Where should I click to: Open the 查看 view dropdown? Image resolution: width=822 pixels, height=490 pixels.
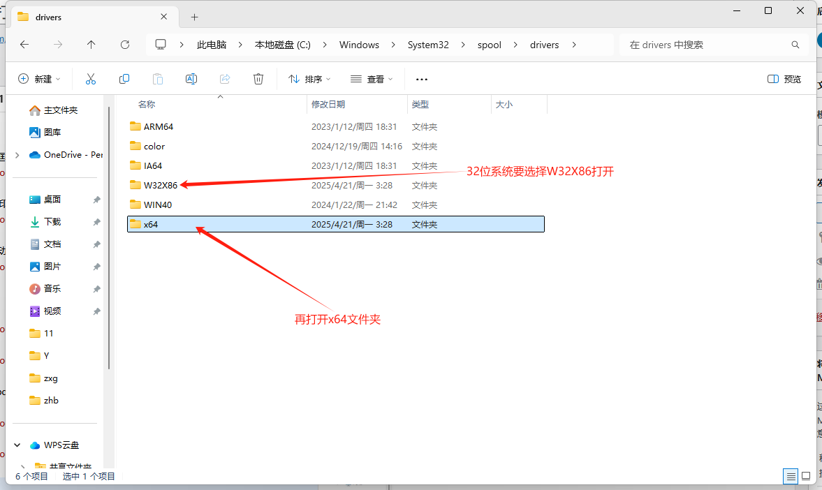pos(372,79)
